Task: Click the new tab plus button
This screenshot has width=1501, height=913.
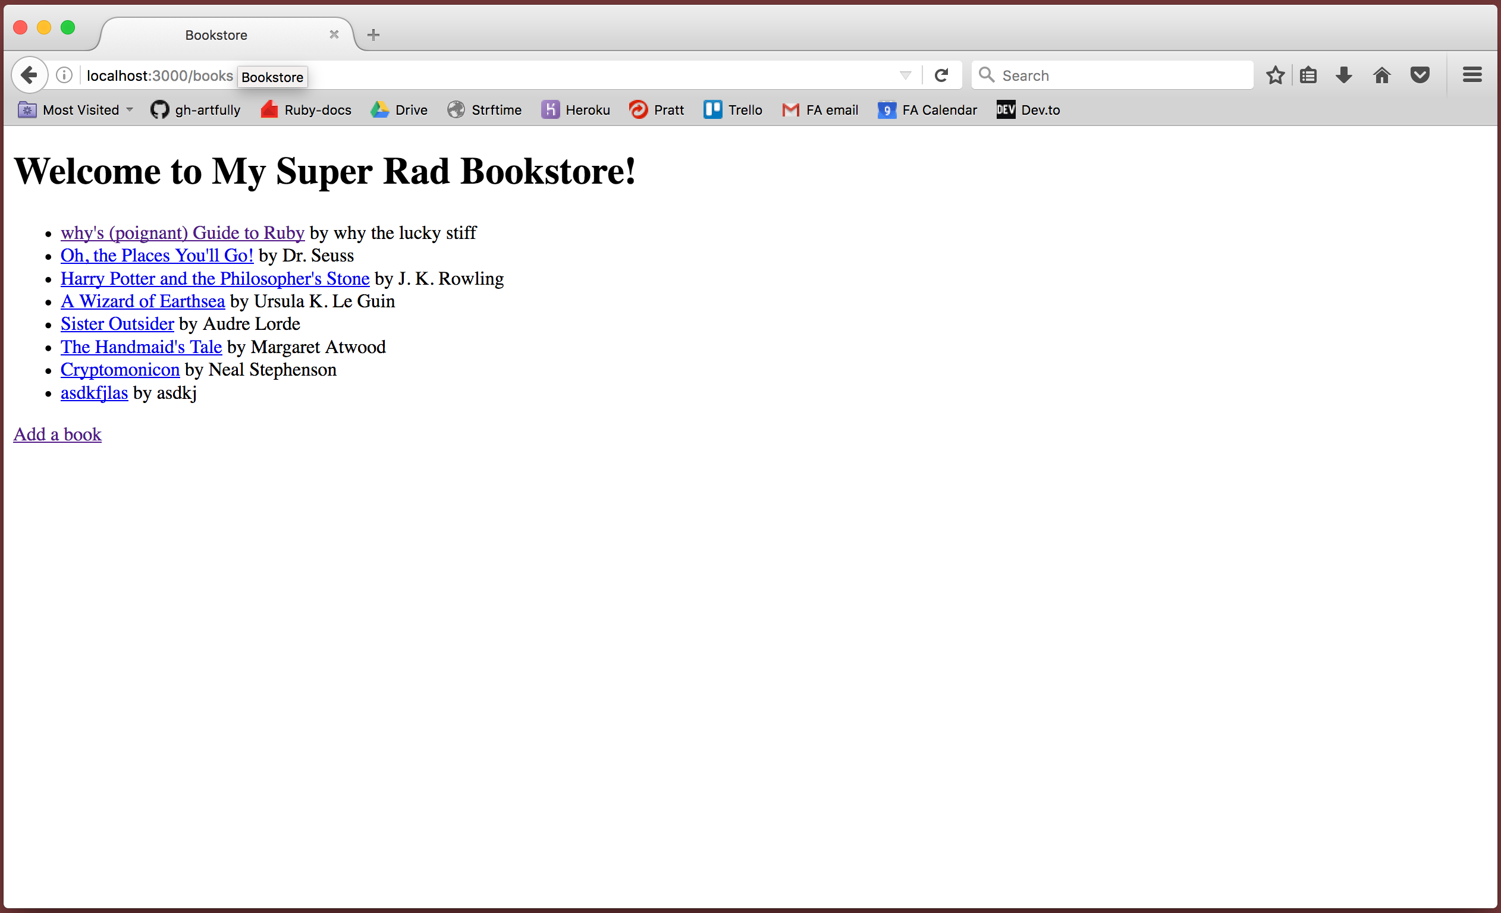Action: tap(373, 34)
